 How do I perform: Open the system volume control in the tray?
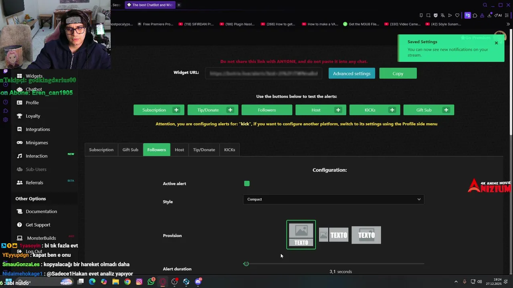pyautogui.click(x=480, y=282)
